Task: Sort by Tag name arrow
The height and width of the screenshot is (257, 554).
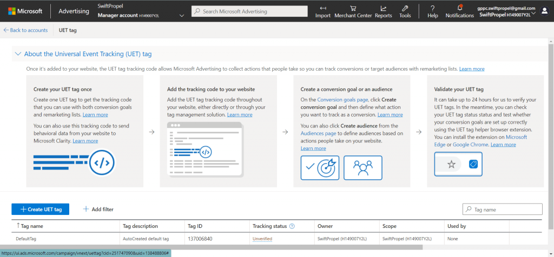Action: (x=18, y=226)
